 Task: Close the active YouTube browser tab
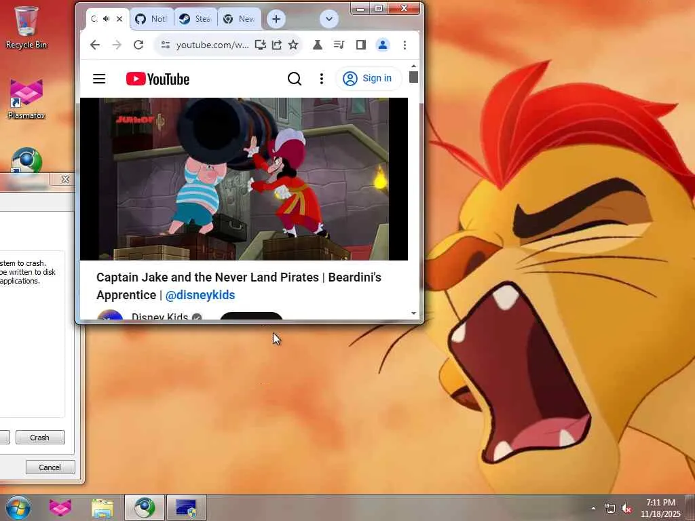119,18
